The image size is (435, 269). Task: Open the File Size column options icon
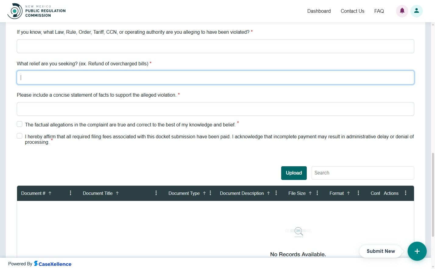tap(317, 193)
